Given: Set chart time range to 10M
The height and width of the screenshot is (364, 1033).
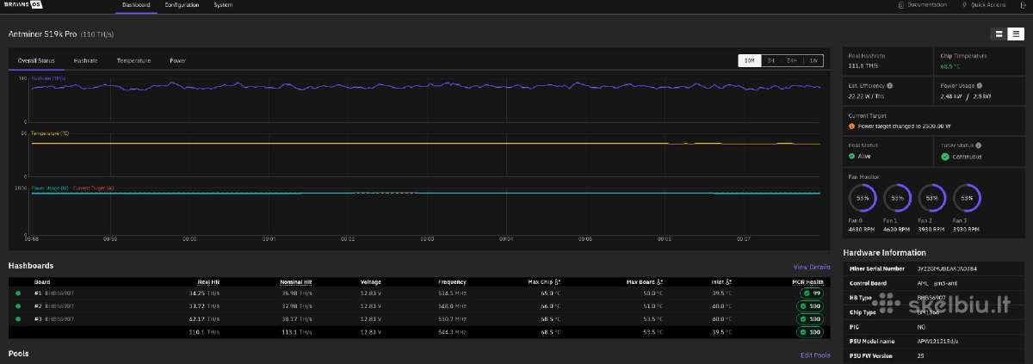Looking at the screenshot, I should tap(750, 60).
